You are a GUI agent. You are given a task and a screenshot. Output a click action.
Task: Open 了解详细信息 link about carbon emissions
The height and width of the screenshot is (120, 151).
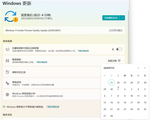click(x=53, y=107)
